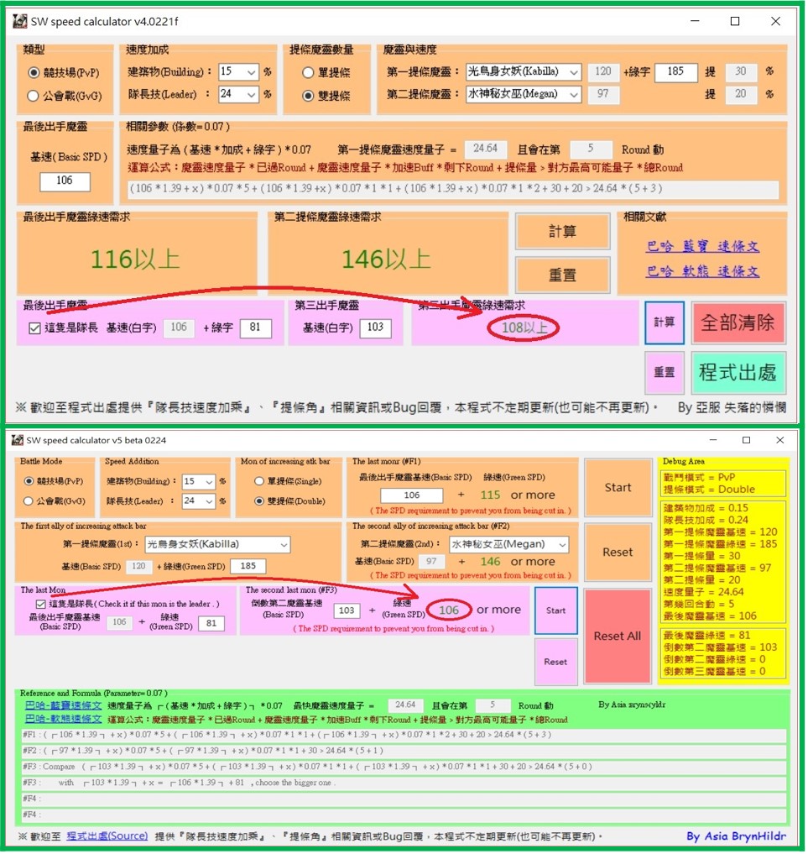Click 第三出手魔靈 基速 103 field in v4 window
This screenshot has height=854, width=808.
(375, 327)
